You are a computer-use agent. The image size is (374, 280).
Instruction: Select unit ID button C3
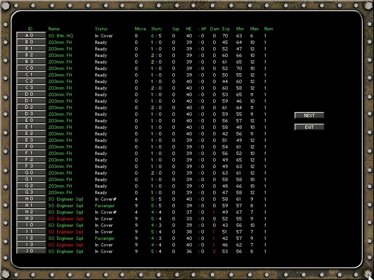click(31, 88)
